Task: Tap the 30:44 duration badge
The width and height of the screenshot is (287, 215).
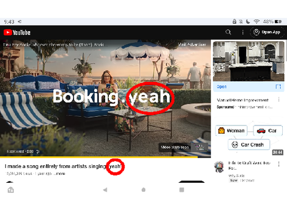Action: [x=277, y=152]
